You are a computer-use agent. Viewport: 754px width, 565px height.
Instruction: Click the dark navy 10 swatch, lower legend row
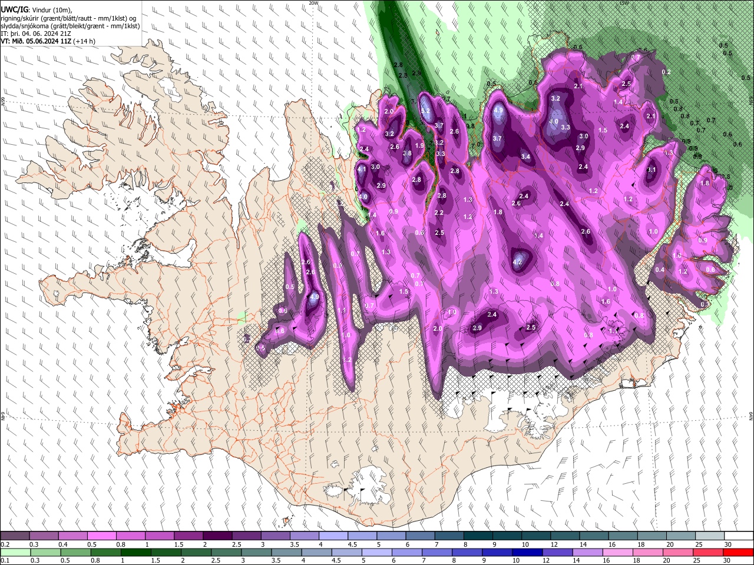527,552
